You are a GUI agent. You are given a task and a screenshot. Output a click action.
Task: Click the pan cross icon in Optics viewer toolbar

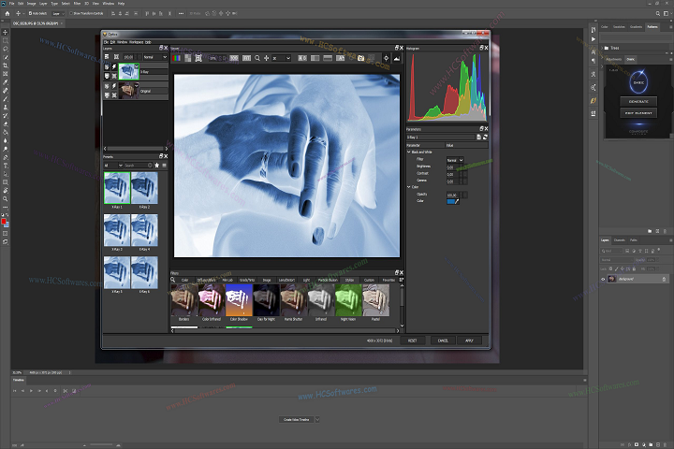(x=267, y=58)
